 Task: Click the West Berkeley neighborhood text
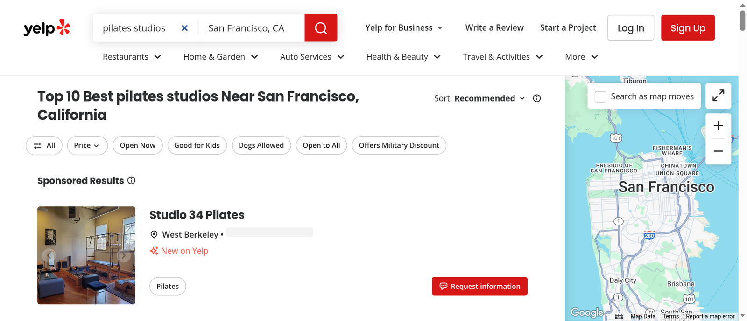pos(190,234)
